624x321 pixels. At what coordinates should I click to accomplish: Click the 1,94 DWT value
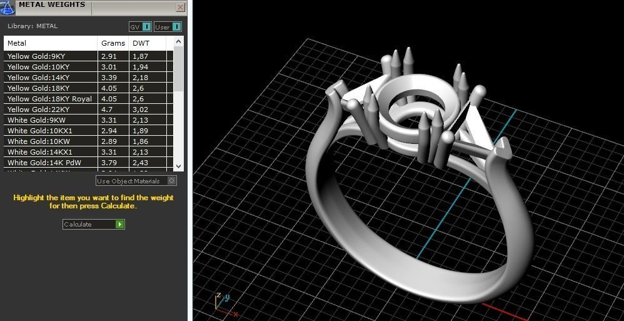click(x=141, y=67)
